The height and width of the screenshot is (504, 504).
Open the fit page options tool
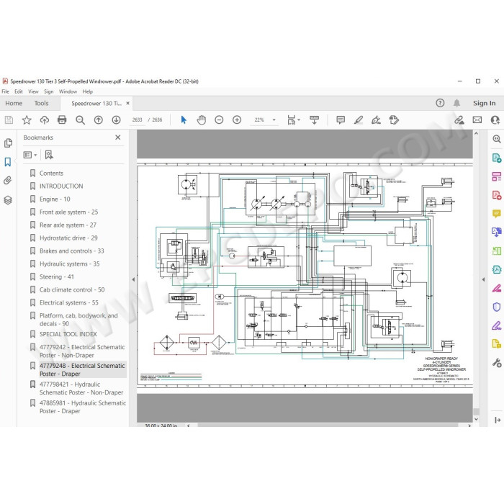tap(293, 120)
